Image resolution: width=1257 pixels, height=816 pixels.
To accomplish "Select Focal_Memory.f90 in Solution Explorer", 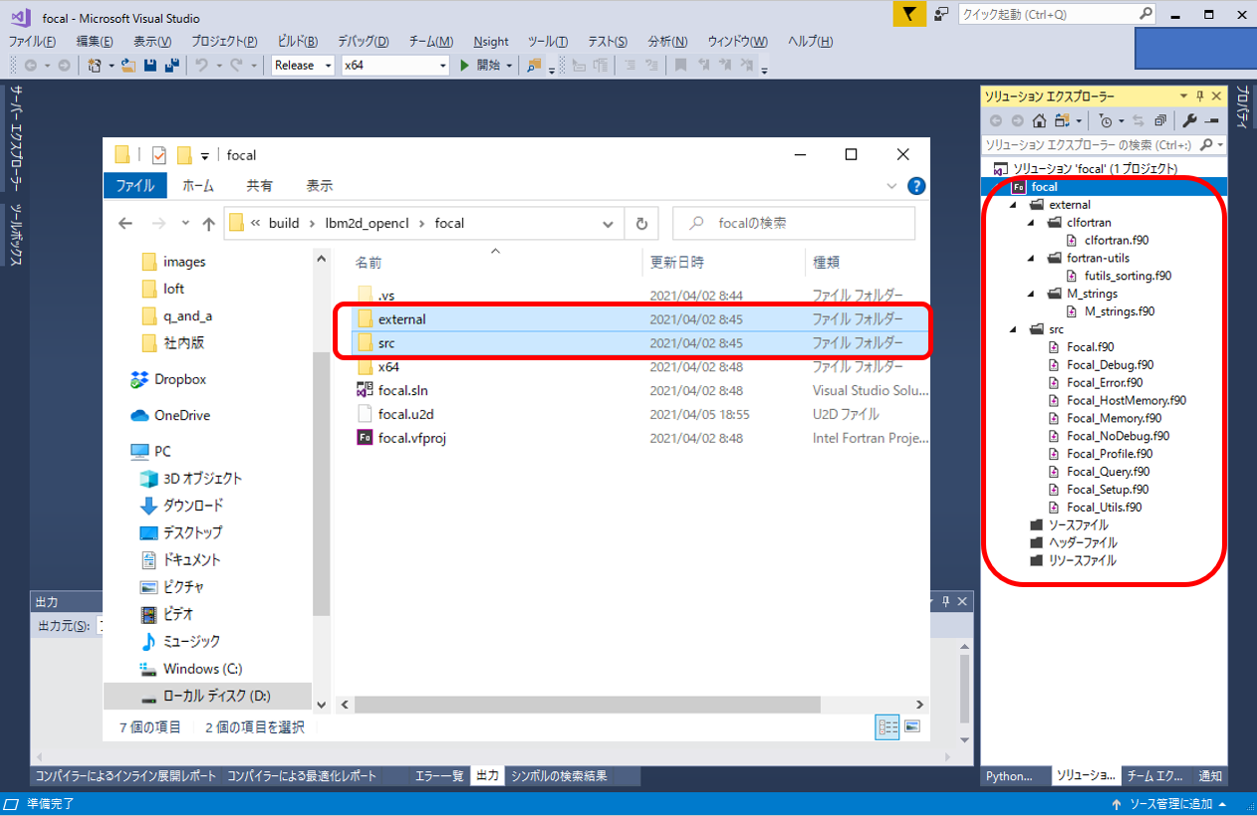I will (x=1114, y=418).
